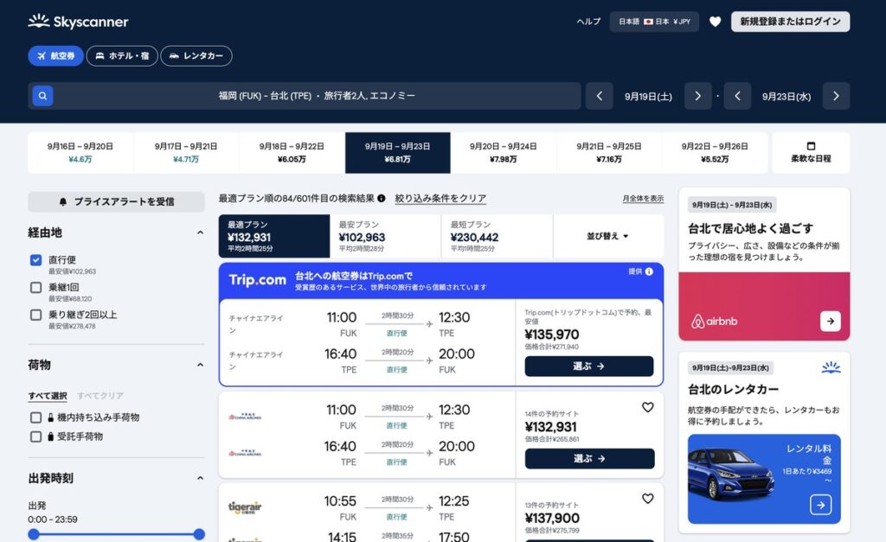
Task: Go to next return date arrow
Action: click(837, 96)
